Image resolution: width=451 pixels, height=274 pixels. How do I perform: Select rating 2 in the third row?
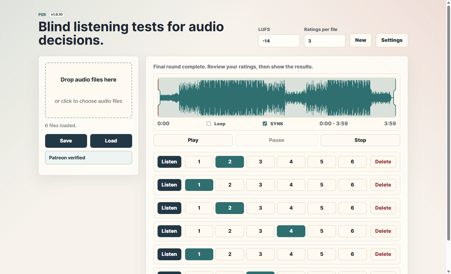point(230,208)
